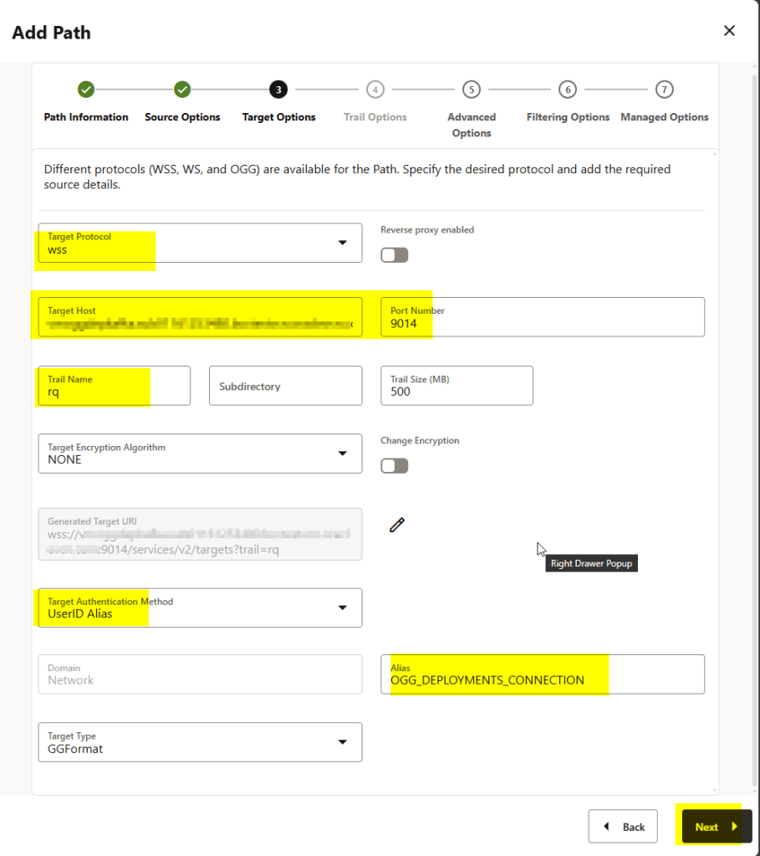Click the Subdirectory input field

tap(285, 386)
